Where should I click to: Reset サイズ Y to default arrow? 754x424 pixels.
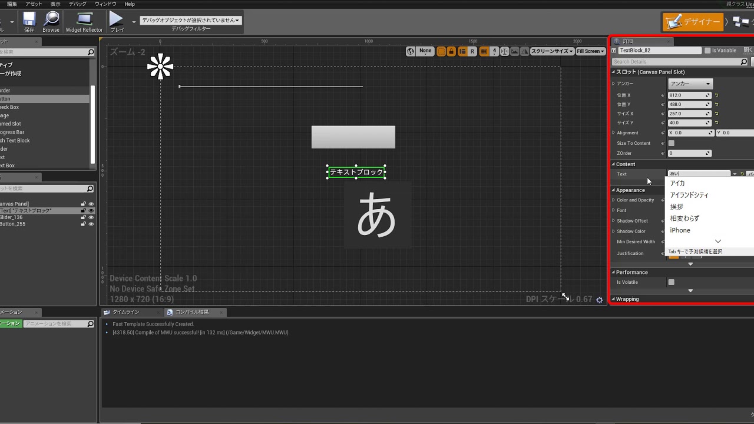point(717,123)
